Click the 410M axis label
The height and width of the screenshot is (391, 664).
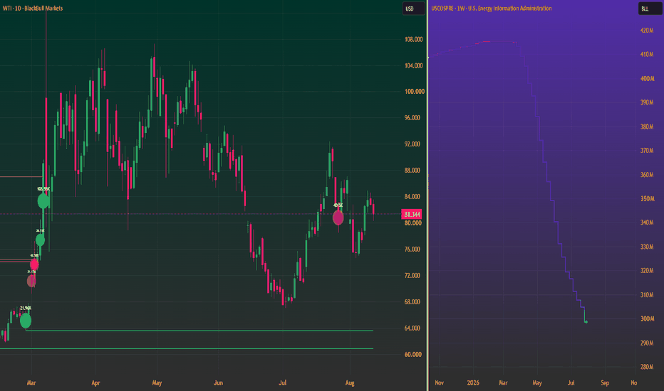tap(647, 55)
